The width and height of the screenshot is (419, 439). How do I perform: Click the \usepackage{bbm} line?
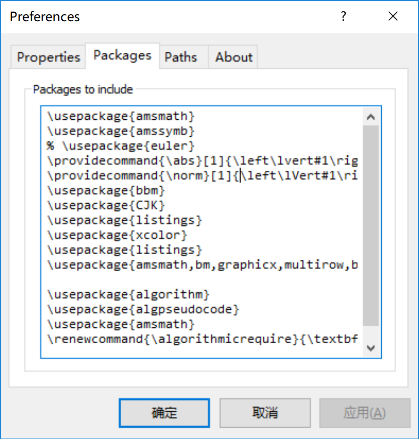(106, 191)
